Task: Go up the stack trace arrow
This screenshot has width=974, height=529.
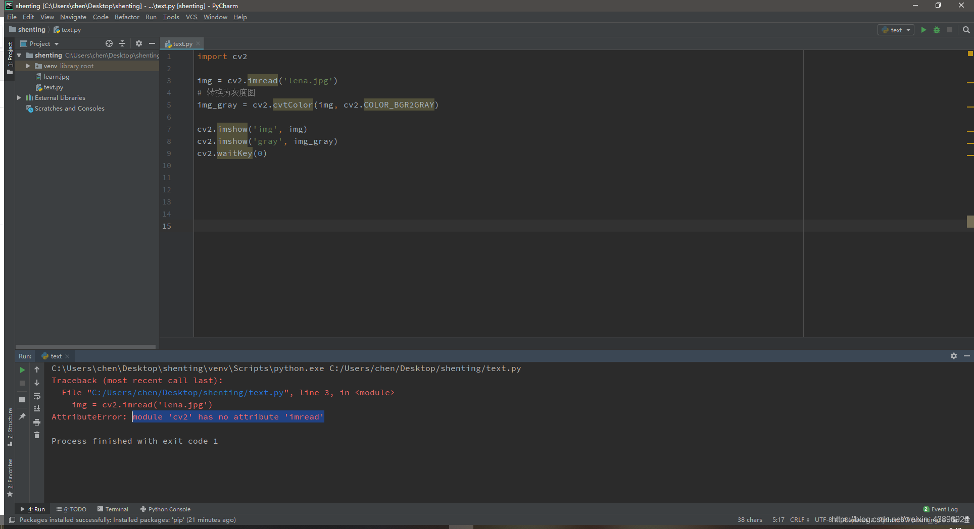Action: pyautogui.click(x=37, y=369)
